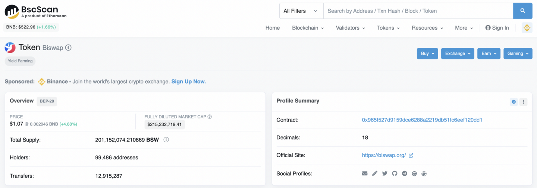Click the BEP-20 badge

click(47, 101)
